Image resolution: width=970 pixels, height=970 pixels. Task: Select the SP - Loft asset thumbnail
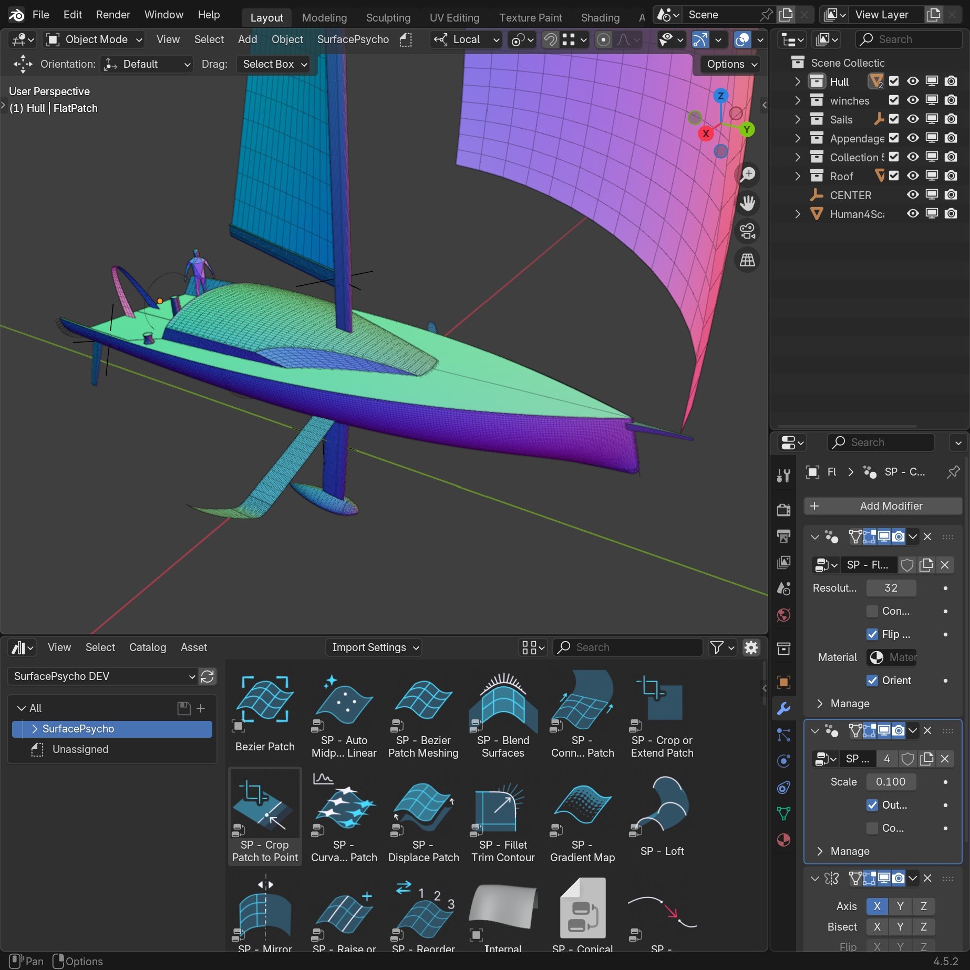point(662,816)
